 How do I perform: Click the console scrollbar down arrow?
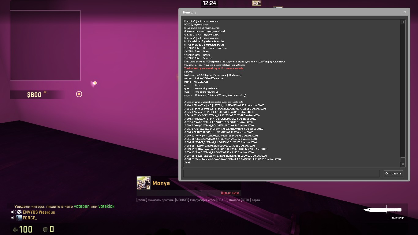(x=403, y=164)
